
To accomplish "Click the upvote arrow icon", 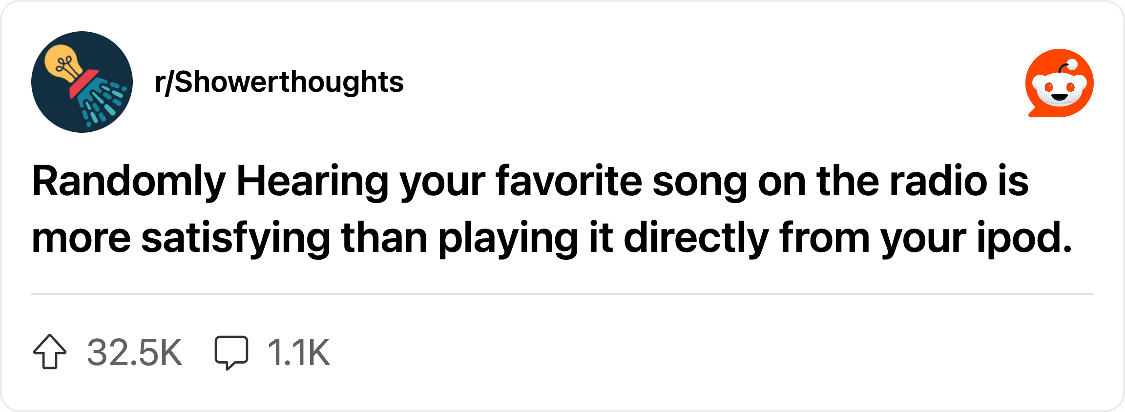I will click(x=50, y=352).
